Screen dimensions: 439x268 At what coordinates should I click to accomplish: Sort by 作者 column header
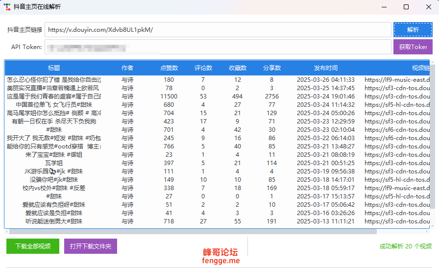(x=127, y=68)
